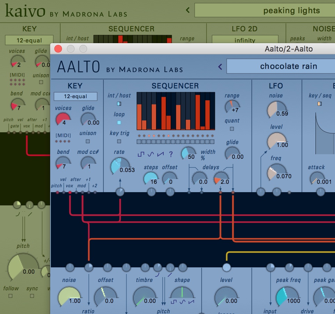Viewport: 335px width, 314px height.
Task: Enable key trig in Aalto sequencer
Action: point(119,141)
